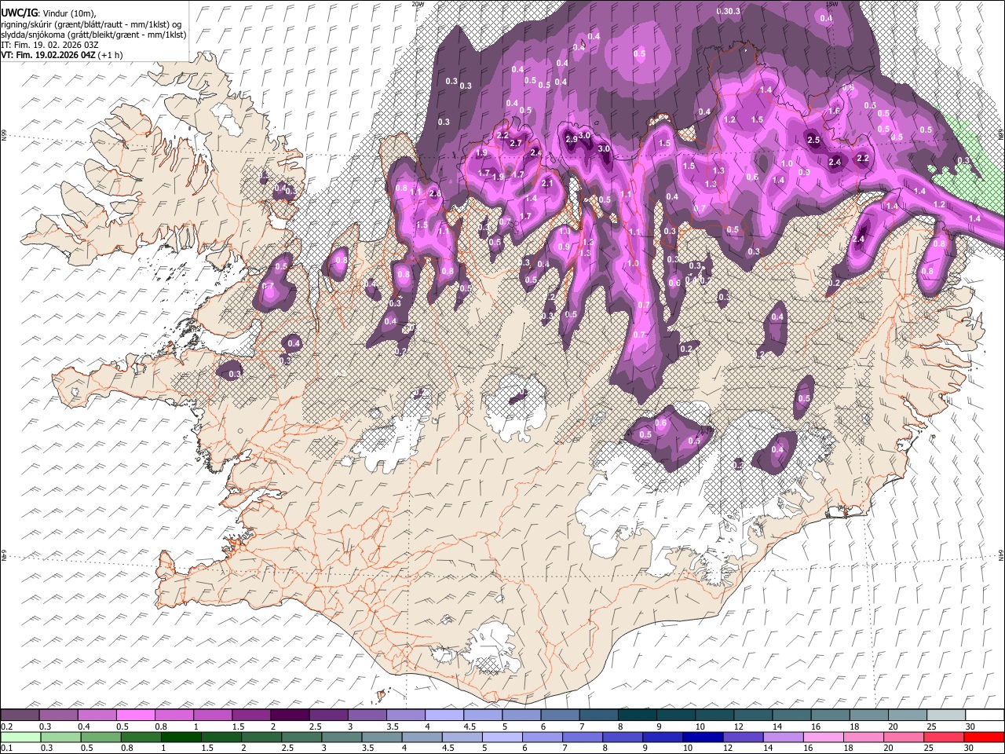Click the upper legend swatch between 1 and 1.5
This screenshot has height=754, width=1005.
pyautogui.click(x=213, y=716)
